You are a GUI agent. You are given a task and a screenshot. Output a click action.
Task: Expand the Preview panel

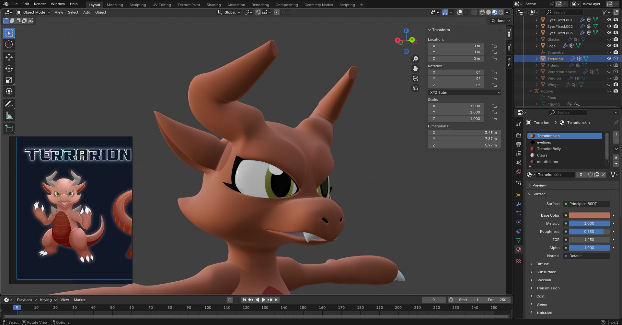[539, 185]
